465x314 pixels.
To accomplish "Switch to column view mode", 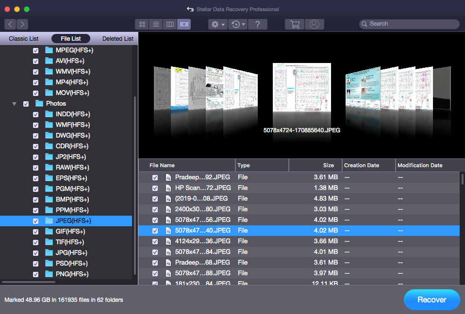I will pyautogui.click(x=170, y=24).
